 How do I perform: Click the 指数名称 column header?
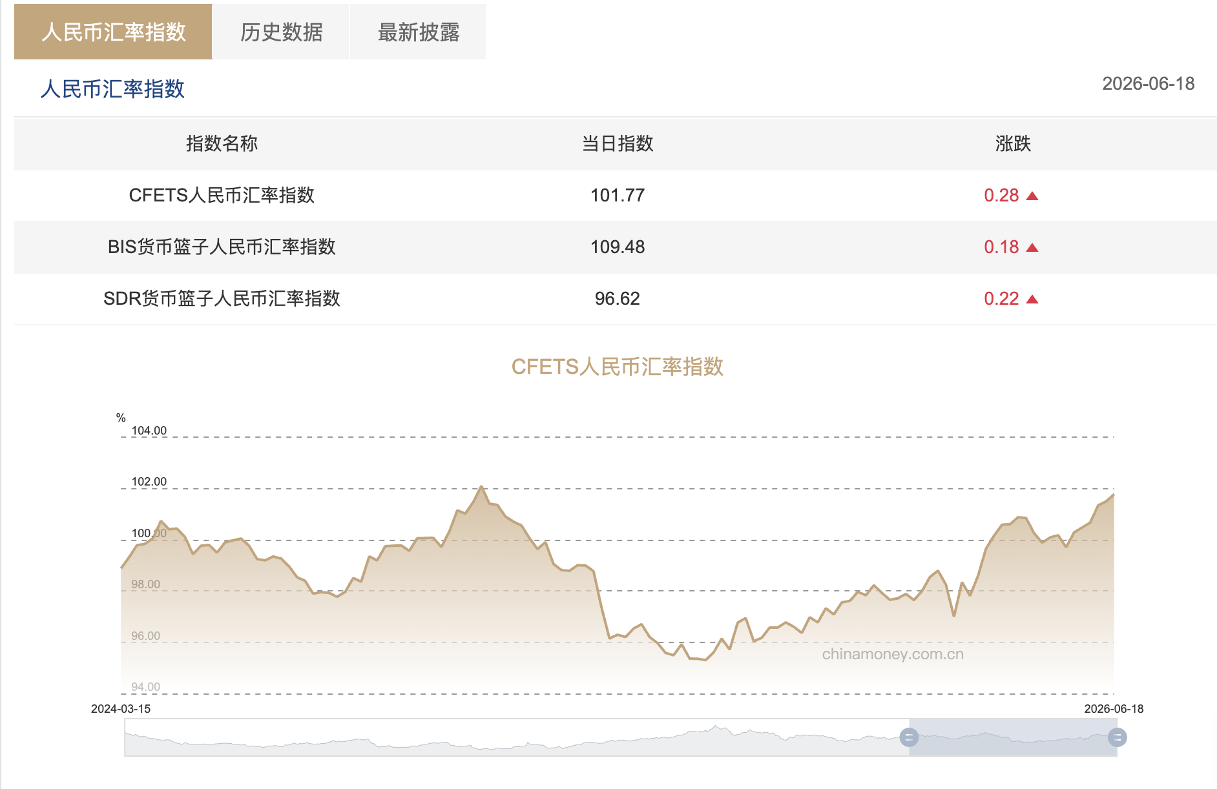(222, 143)
